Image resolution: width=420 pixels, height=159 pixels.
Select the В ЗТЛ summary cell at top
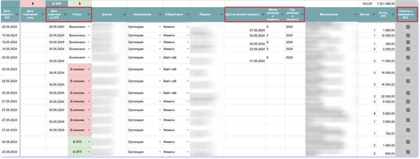(57, 4)
